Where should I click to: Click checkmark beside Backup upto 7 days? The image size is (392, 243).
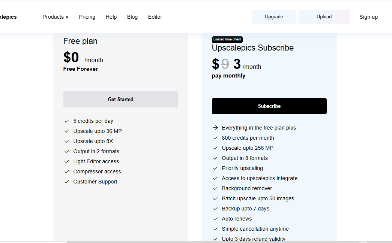pyautogui.click(x=215, y=209)
